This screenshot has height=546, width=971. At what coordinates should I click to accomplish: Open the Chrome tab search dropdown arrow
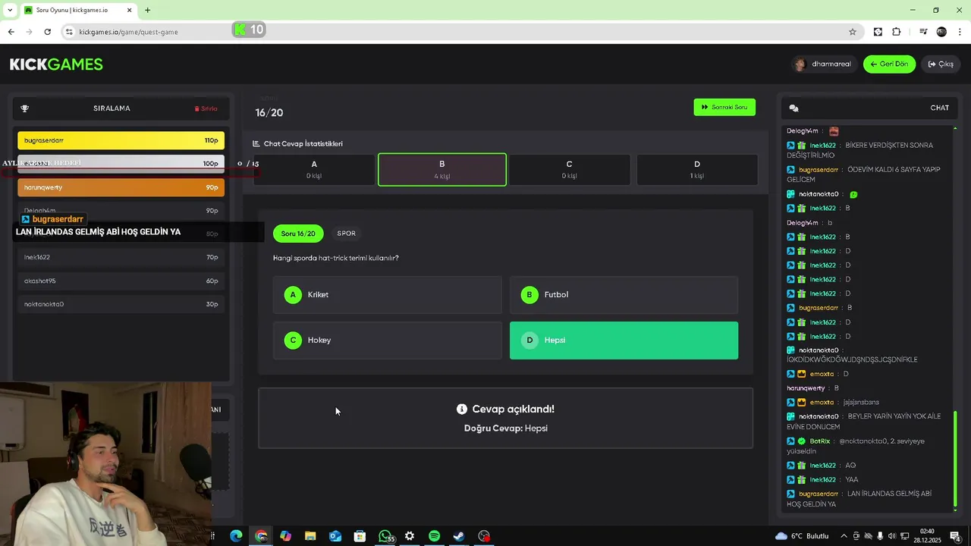(x=9, y=10)
